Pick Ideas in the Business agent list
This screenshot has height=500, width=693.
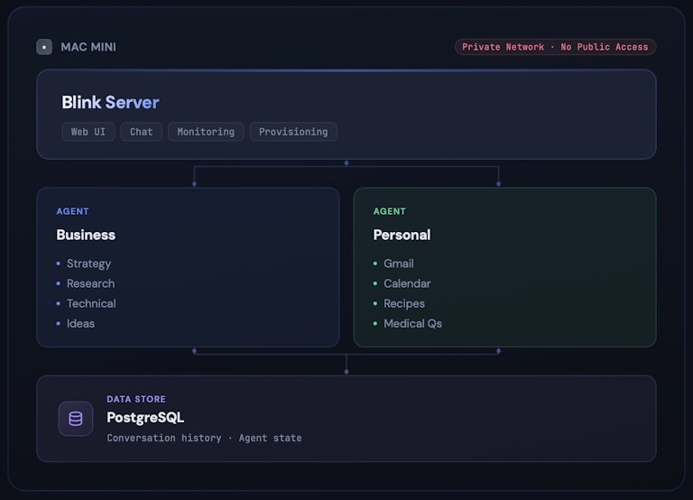80,323
